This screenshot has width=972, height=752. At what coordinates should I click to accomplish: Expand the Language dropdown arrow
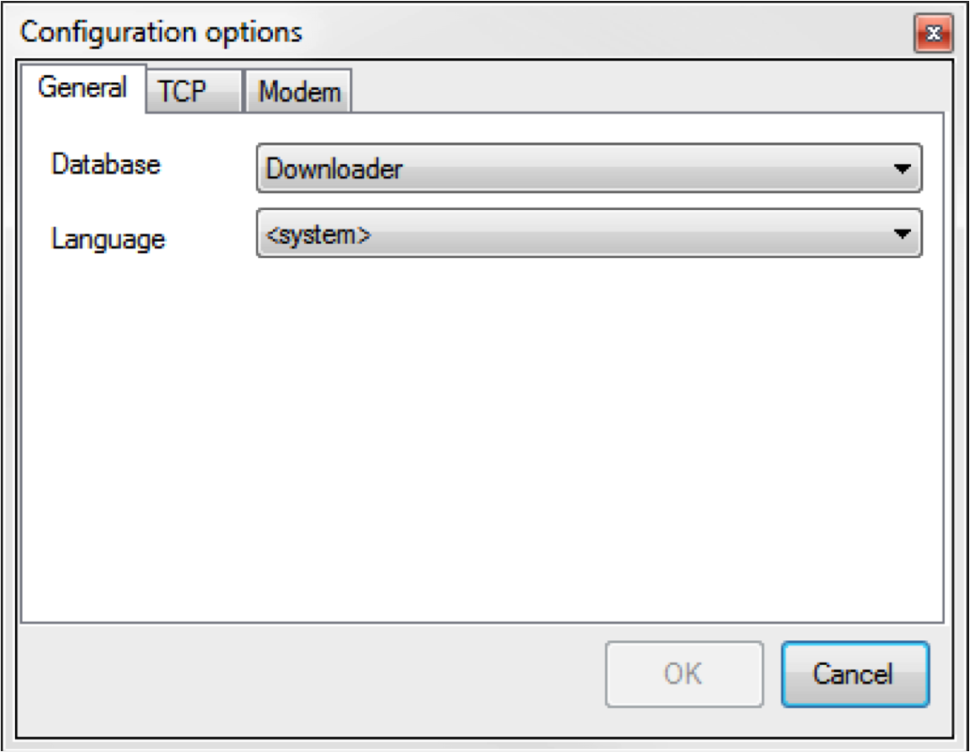coord(901,234)
